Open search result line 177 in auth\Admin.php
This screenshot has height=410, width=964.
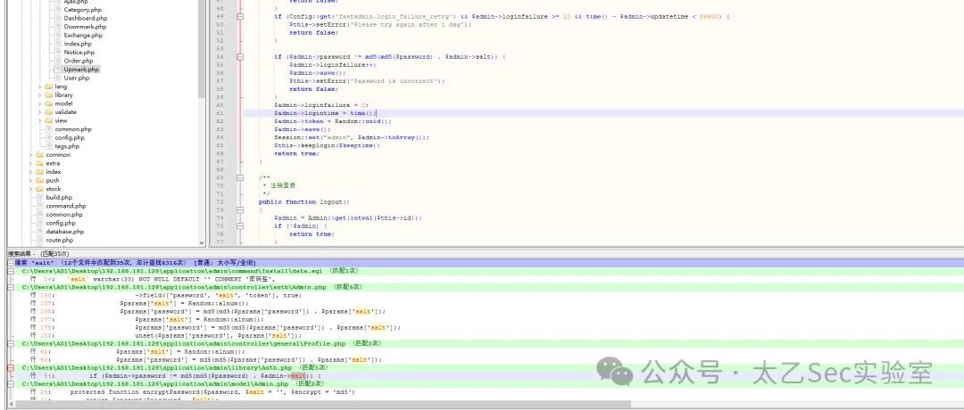147,319
